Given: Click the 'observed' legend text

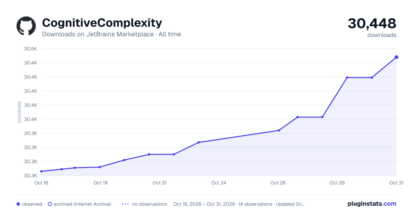Looking at the screenshot, I should click(x=32, y=204).
